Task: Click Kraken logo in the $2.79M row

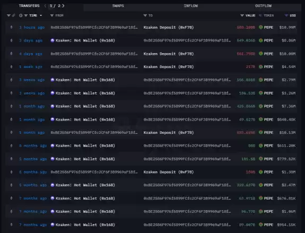Action: point(53,80)
